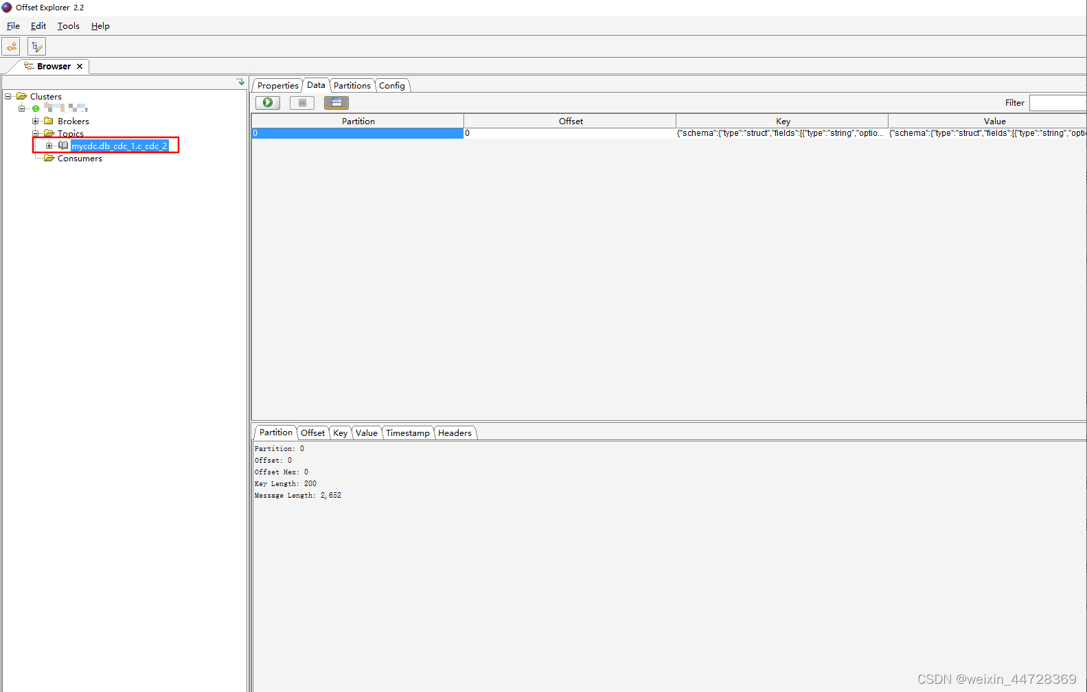Select the mycdc.db_cdc_1.c_cdc_2 topic
Image resolution: width=1087 pixels, height=692 pixels.
coord(119,146)
